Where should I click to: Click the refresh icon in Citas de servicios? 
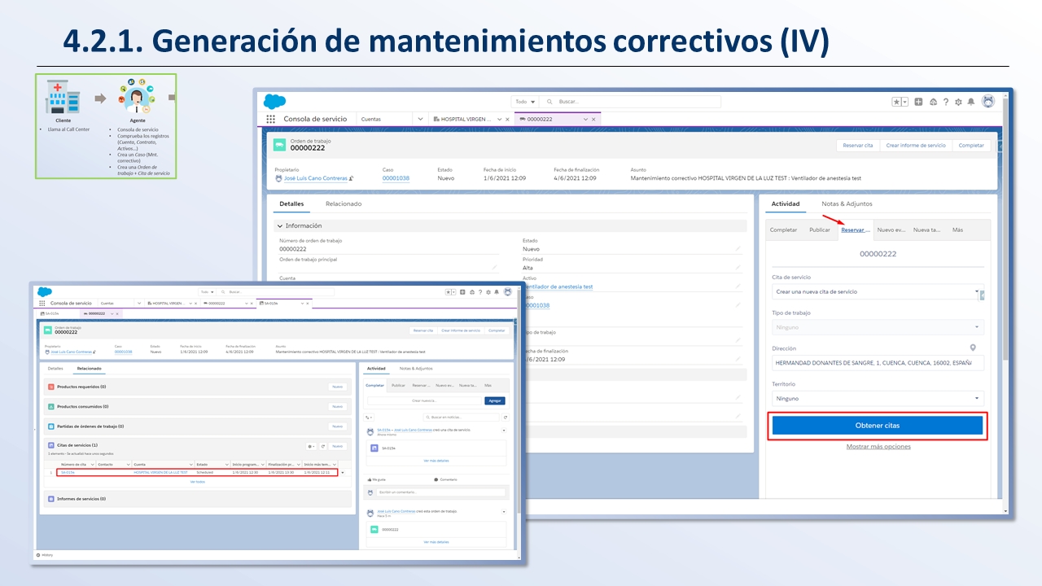click(323, 446)
